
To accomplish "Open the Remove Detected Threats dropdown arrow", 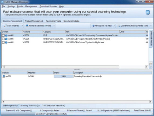I will tap(54, 26).
